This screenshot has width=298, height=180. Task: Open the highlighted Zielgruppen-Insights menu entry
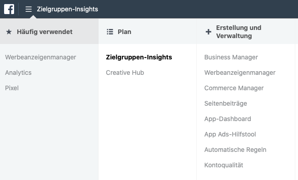[139, 57]
